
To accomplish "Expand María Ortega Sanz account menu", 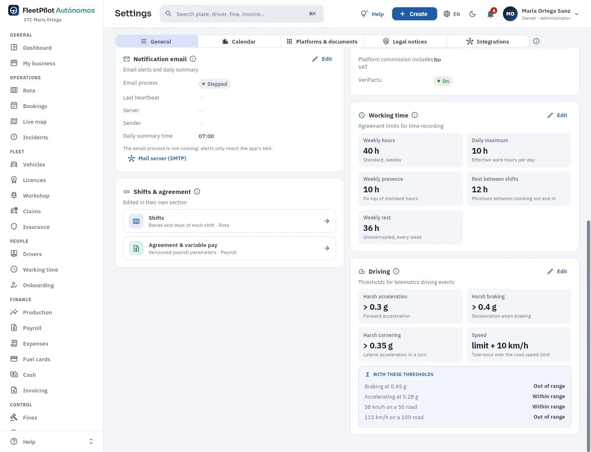I will click(541, 14).
